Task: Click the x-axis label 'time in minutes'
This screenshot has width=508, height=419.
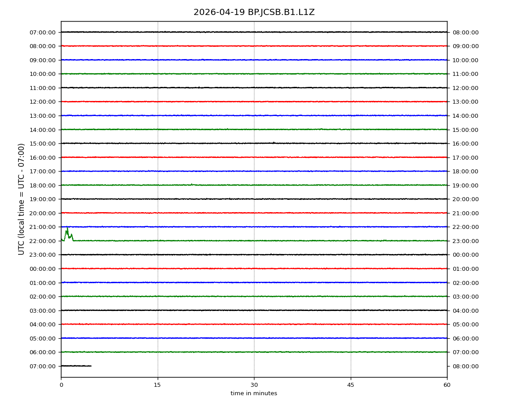Action: (x=254, y=393)
